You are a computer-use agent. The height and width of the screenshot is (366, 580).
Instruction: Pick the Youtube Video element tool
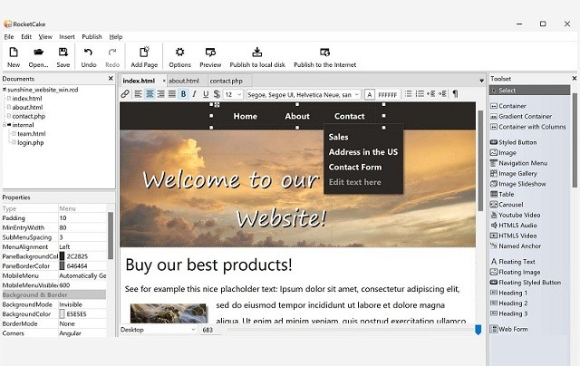coord(520,215)
